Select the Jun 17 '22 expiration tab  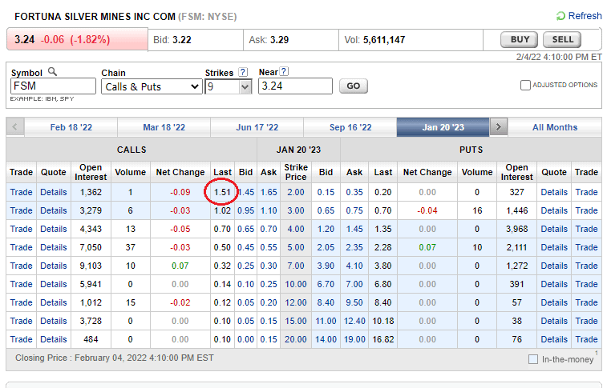point(257,127)
